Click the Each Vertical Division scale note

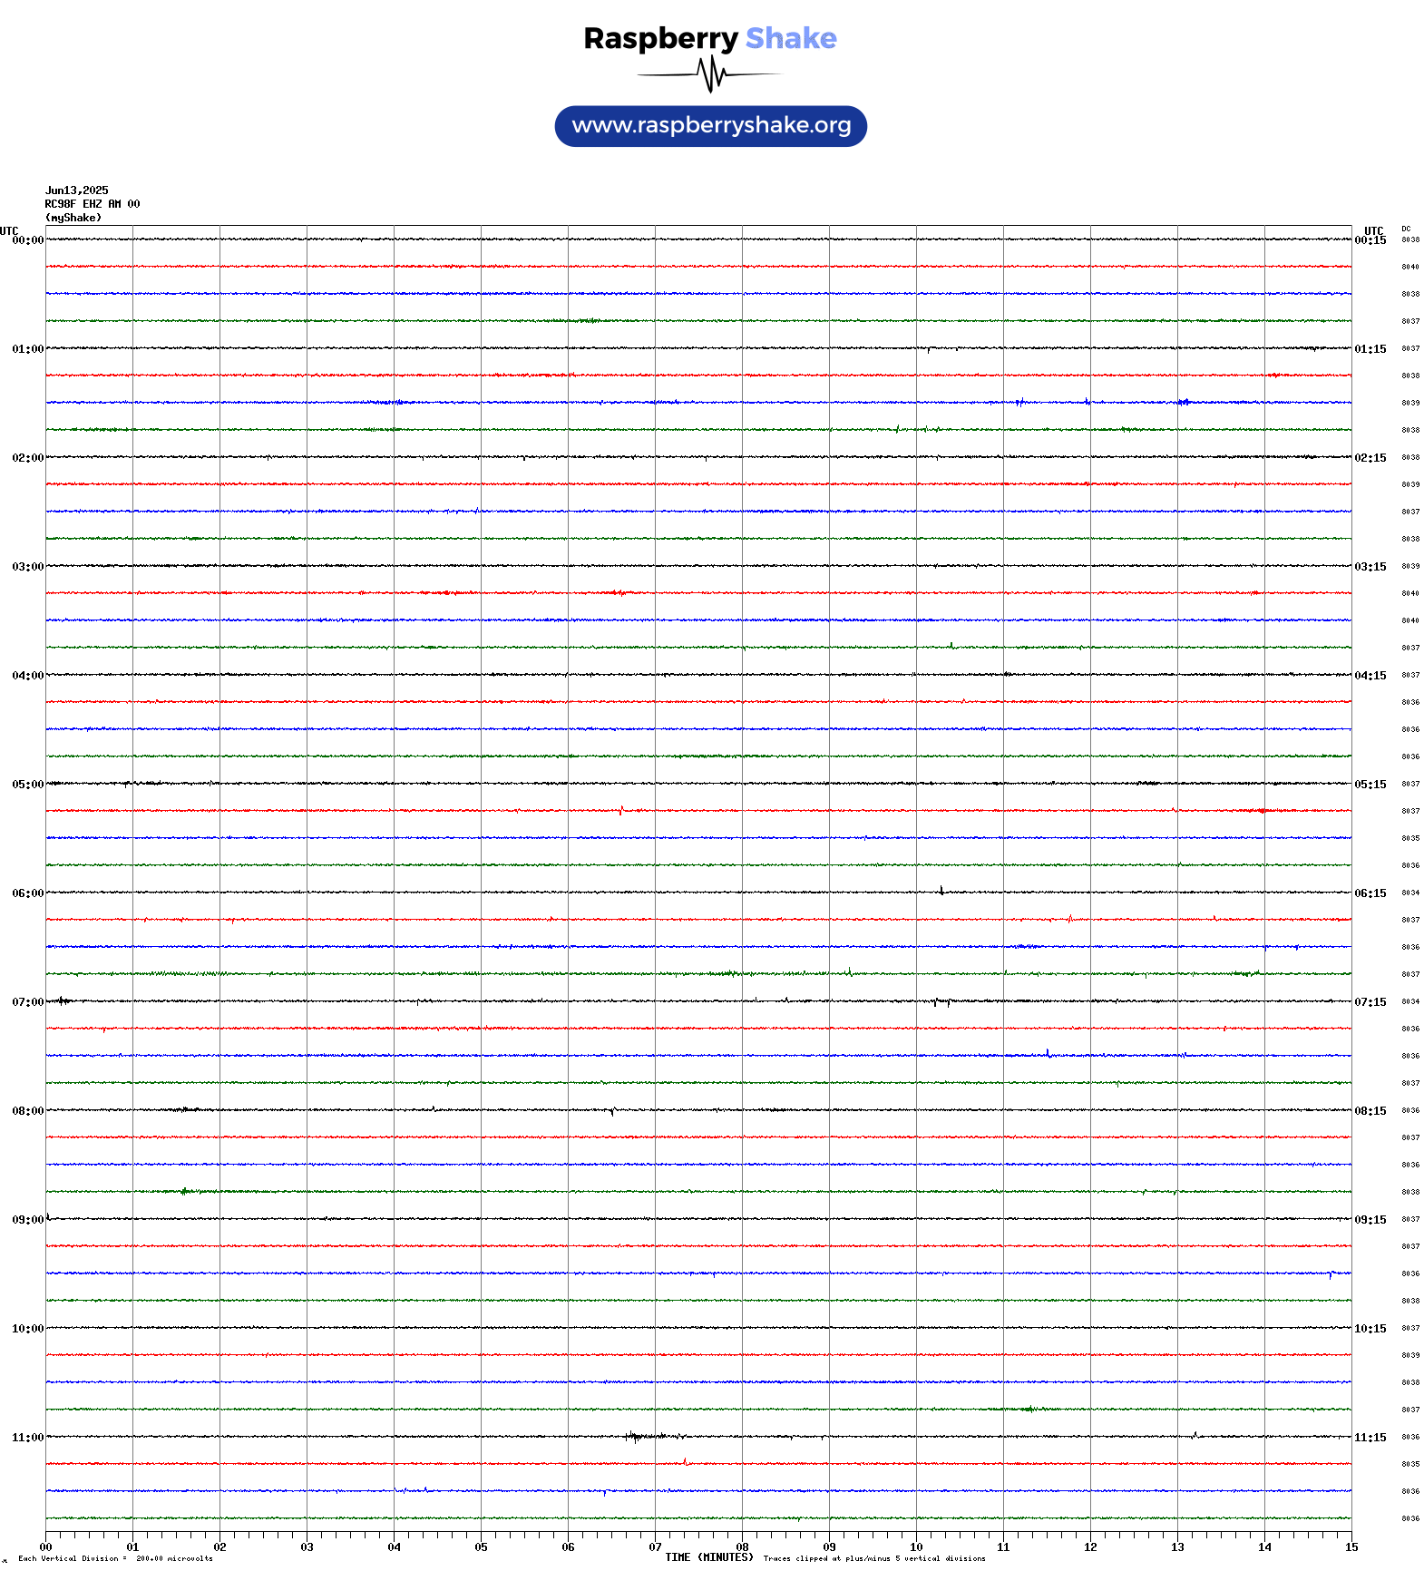click(x=115, y=1558)
